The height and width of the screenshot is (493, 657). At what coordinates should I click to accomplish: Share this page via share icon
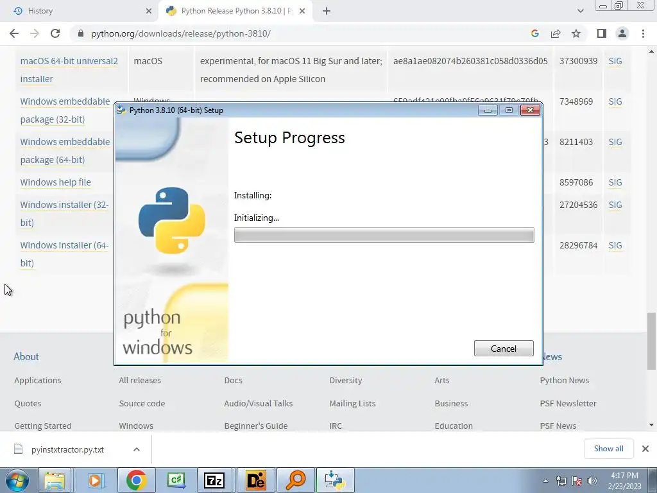556,33
